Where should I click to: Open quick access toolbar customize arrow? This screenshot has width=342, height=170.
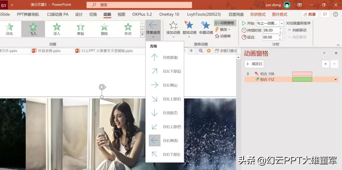click(x=12, y=4)
